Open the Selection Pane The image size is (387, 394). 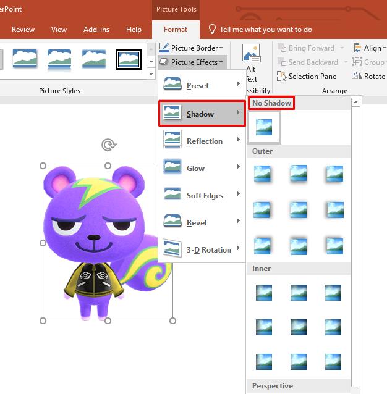point(307,76)
